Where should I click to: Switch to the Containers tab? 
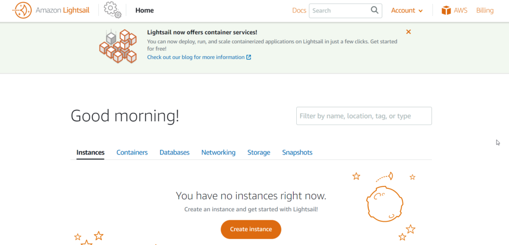[x=132, y=152]
